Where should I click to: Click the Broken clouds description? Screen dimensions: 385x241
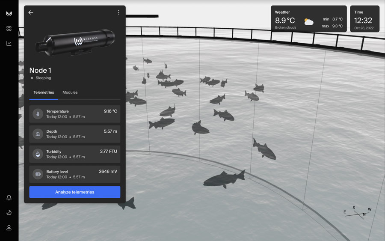click(x=285, y=27)
